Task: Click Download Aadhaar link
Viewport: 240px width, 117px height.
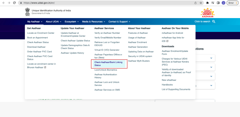Action: pyautogui.click(x=36, y=47)
